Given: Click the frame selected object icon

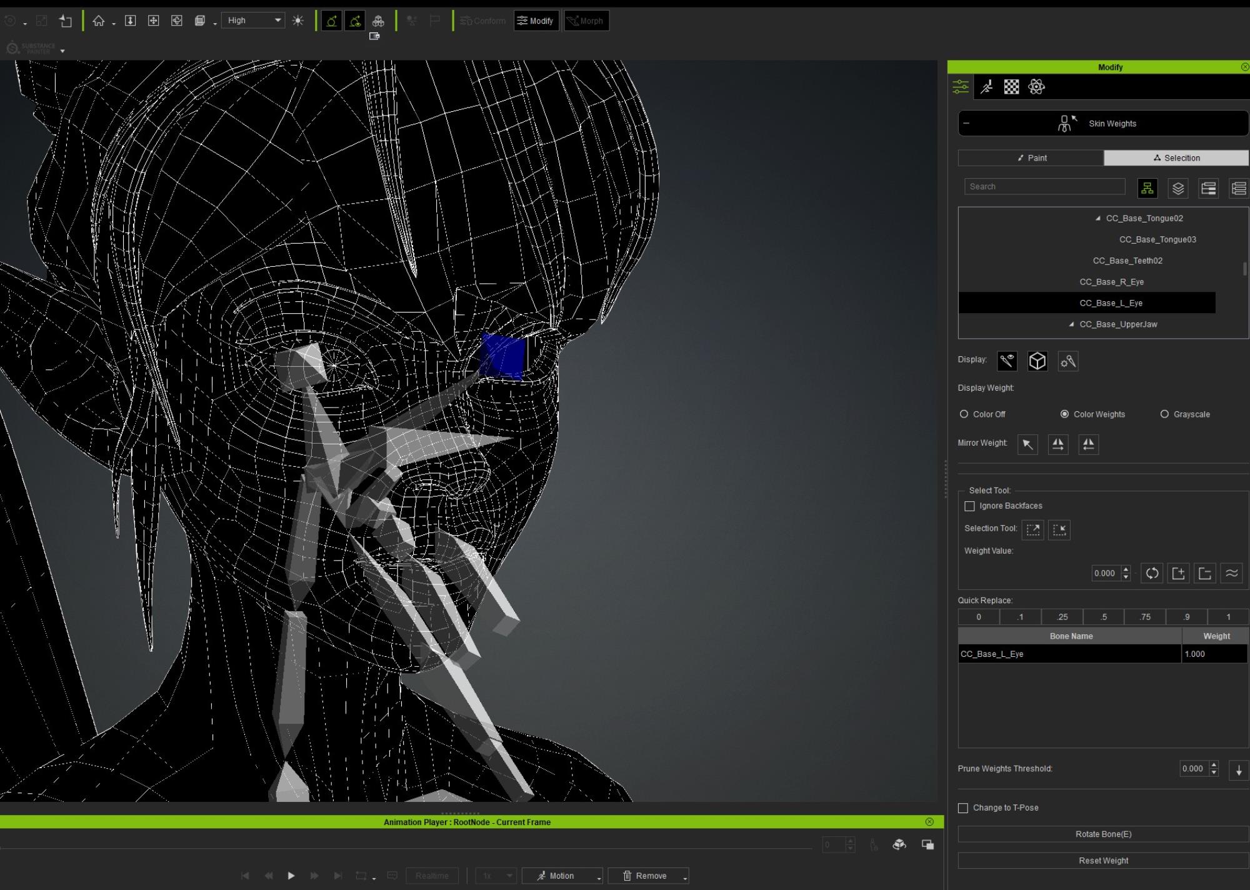Looking at the screenshot, I should [130, 21].
